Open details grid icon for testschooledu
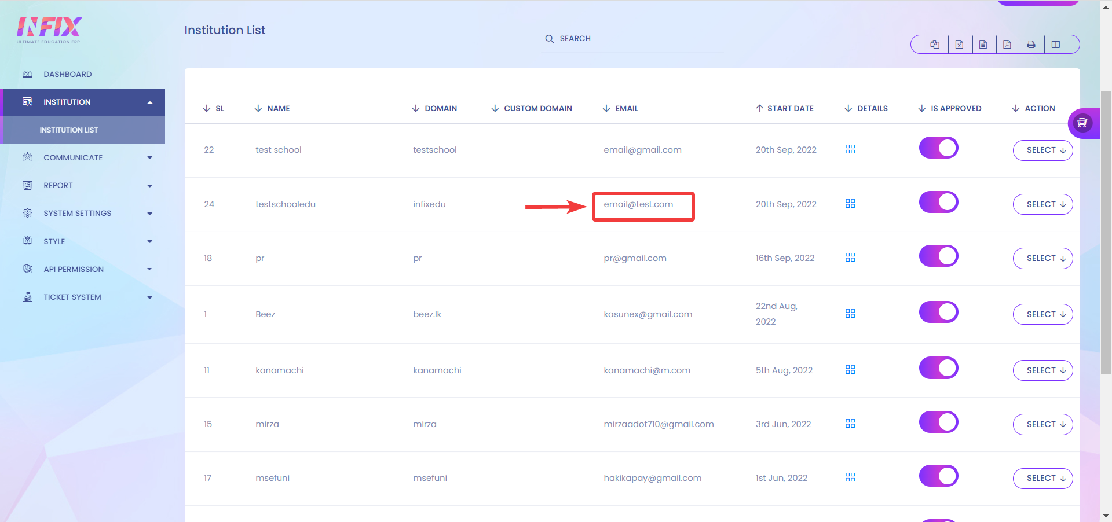 pos(850,204)
